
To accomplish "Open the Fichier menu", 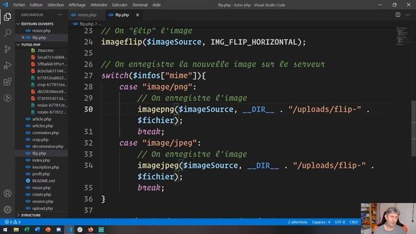I will point(19,5).
